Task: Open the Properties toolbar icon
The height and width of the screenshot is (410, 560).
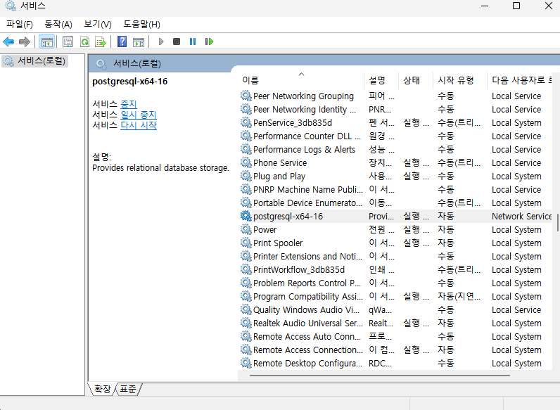Action: point(68,41)
